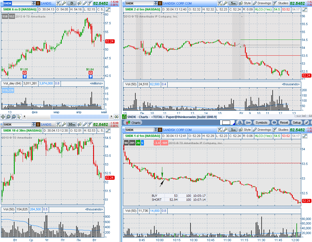Screen dimensions: 312x242
Task: Open the pencil Drawings icon in the 30m chart
Action: 85,125
